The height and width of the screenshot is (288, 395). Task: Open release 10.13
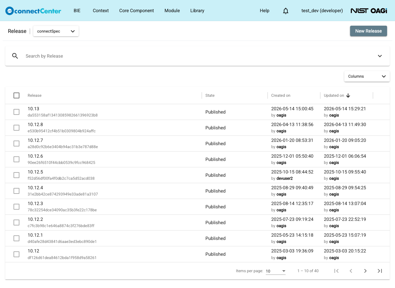point(33,109)
